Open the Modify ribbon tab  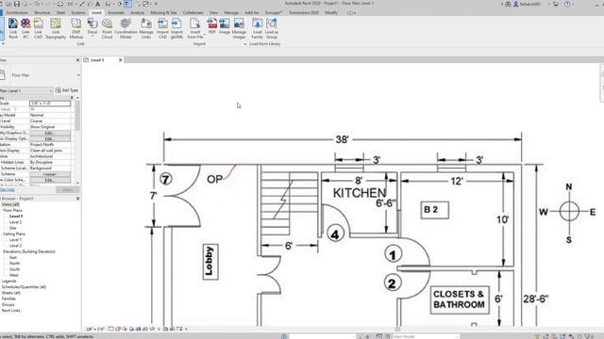coord(331,12)
